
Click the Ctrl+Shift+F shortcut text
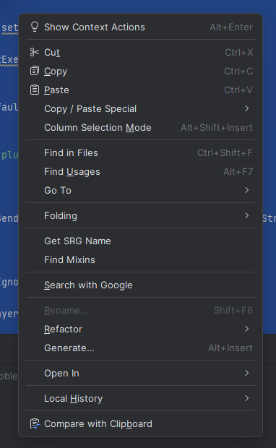tap(225, 153)
